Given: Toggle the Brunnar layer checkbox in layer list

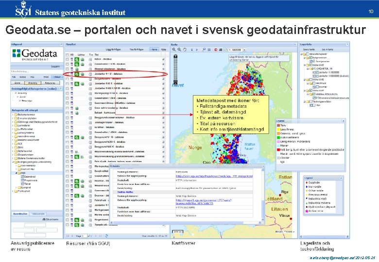Looking at the screenshot, I should click(317, 87).
